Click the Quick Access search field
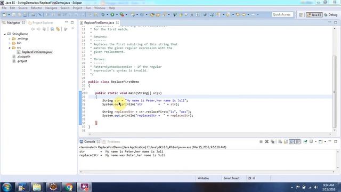Image resolution: width=341 pixels, height=192 pixels. click(x=282, y=14)
